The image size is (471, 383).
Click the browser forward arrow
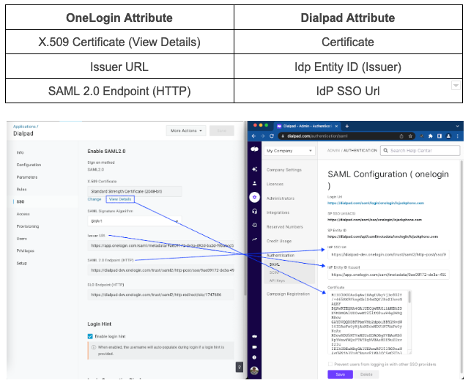262,136
